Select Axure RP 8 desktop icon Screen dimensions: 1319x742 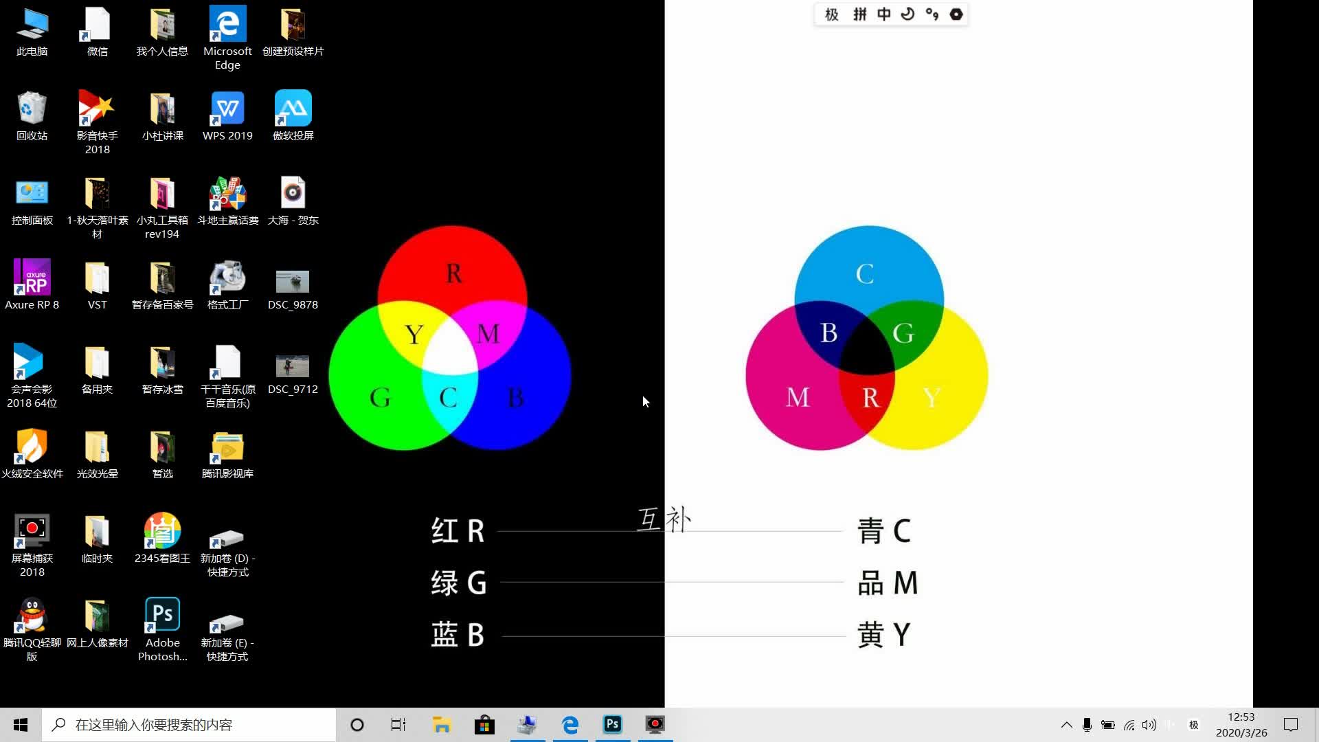32,278
